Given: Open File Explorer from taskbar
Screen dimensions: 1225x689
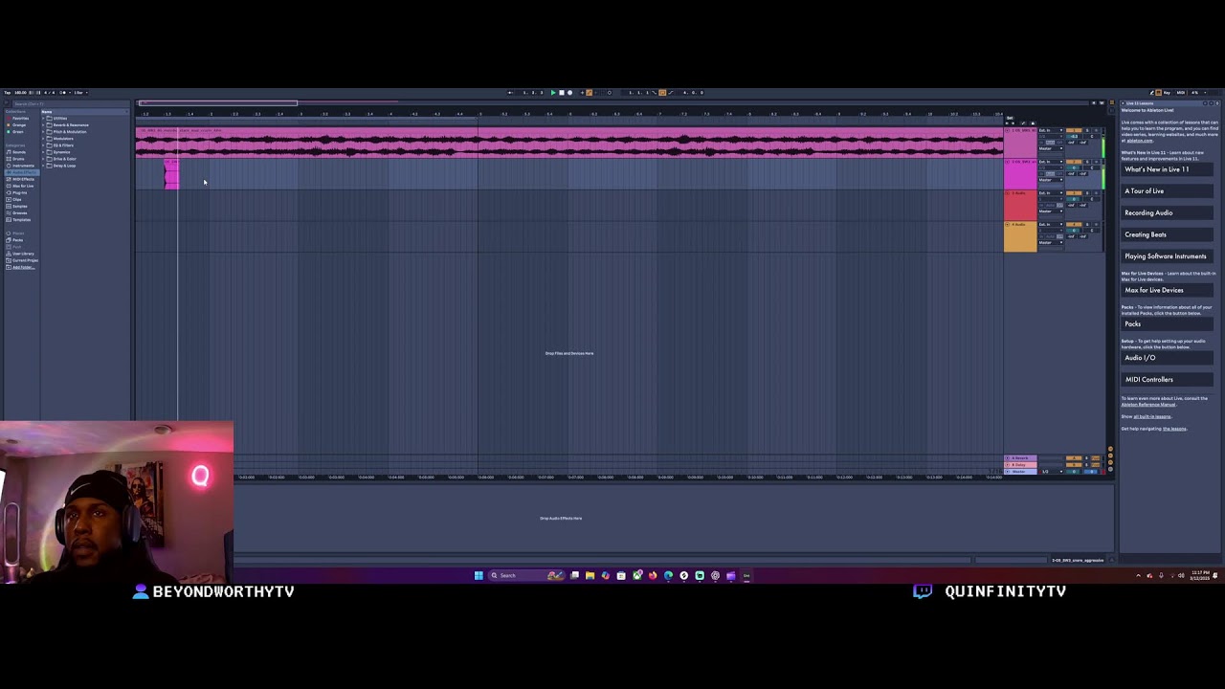Looking at the screenshot, I should [x=590, y=576].
